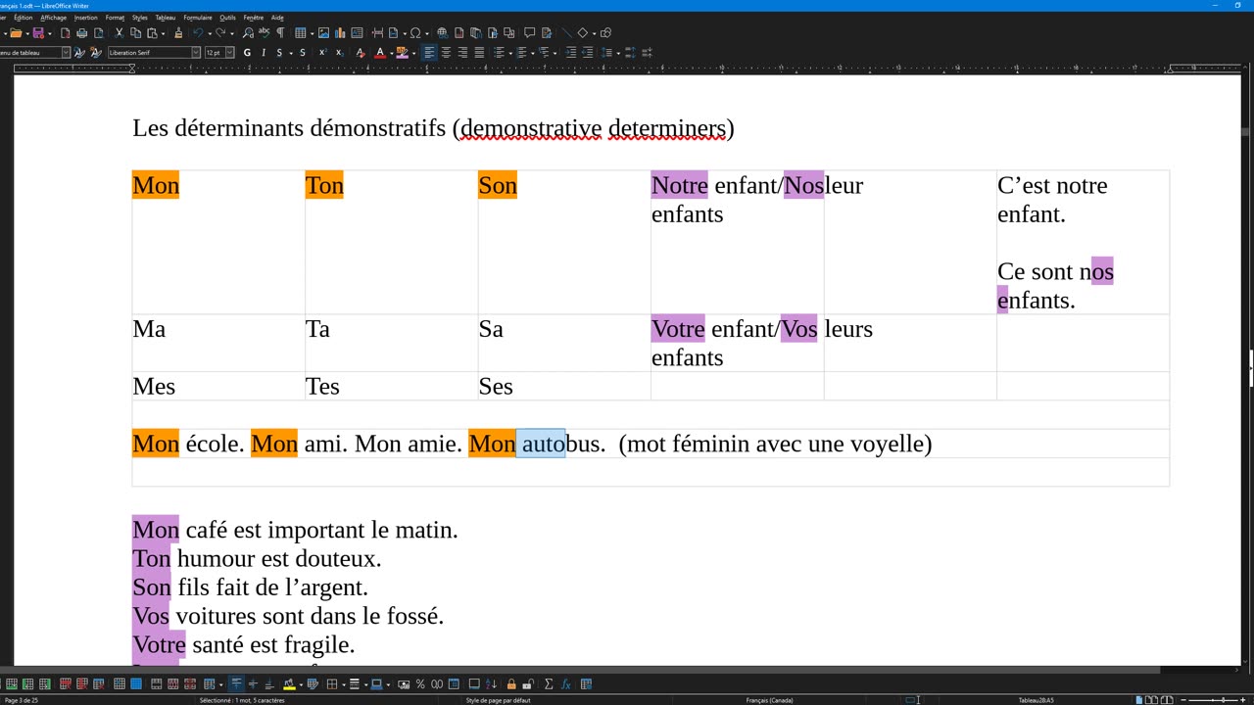This screenshot has width=1254, height=705.
Task: Click the Cut scissors icon
Action: tap(119, 32)
